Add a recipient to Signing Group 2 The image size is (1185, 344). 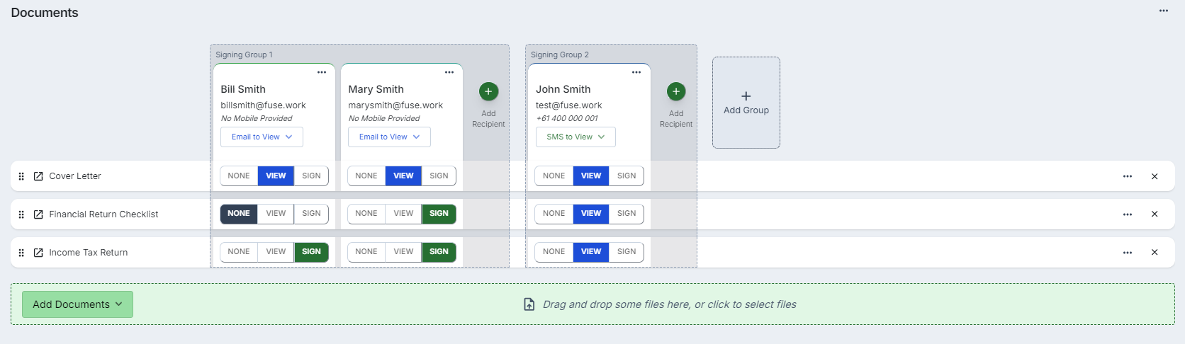click(x=676, y=92)
